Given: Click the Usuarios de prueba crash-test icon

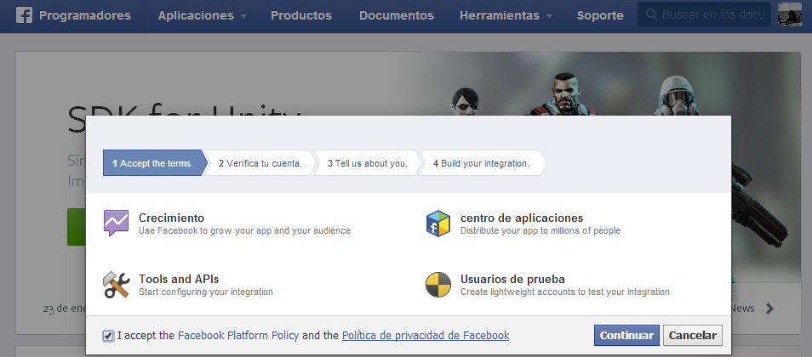Looking at the screenshot, I should (438, 285).
